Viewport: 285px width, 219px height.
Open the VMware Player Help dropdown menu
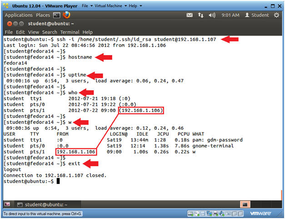click(135, 6)
